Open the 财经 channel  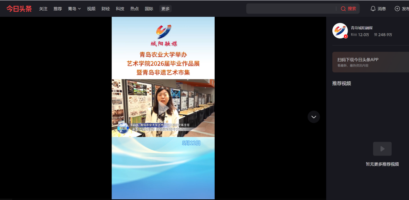[x=106, y=9]
